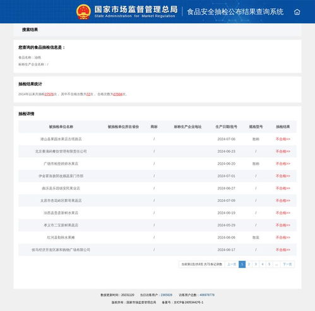This screenshot has height=311, width=315.
Task: Click the 食品安全抽检公布结果查询系统 title
Action: pos(235,12)
